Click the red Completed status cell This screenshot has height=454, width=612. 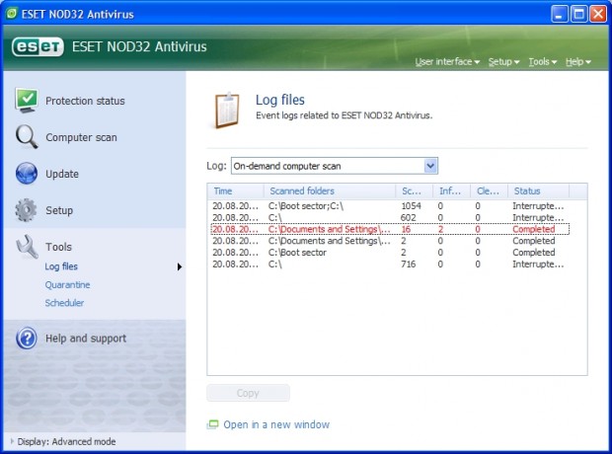534,229
